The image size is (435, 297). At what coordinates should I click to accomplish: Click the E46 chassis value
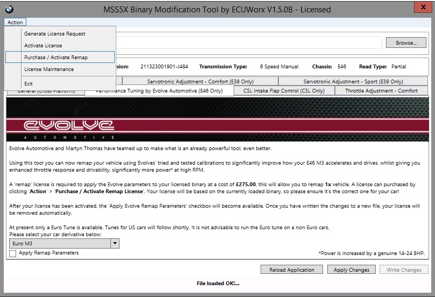(x=342, y=67)
